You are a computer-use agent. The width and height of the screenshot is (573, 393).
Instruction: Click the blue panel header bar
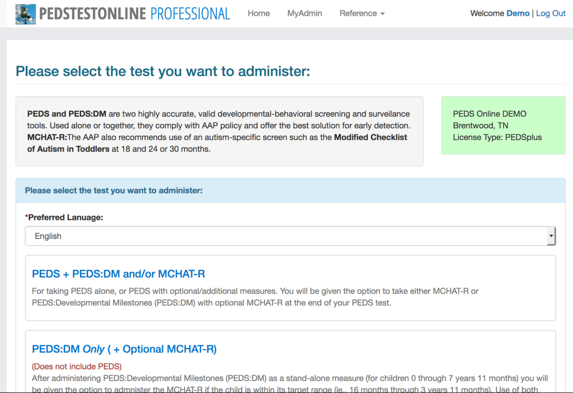290,191
